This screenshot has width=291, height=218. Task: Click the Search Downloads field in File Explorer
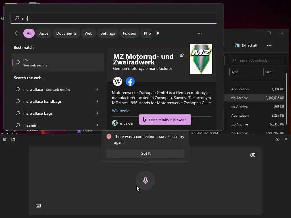coord(257,60)
